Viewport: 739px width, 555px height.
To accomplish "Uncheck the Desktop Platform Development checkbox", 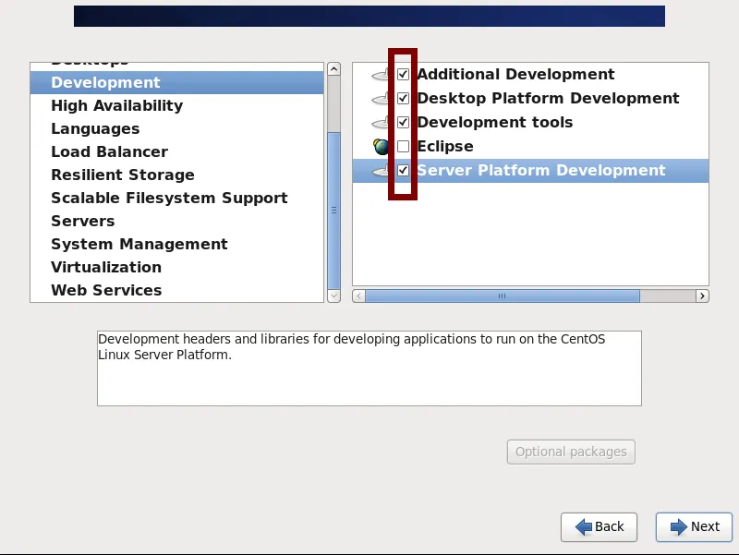I will click(403, 98).
